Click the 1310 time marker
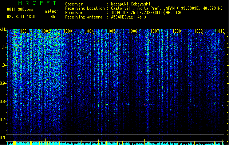 (220, 31)
